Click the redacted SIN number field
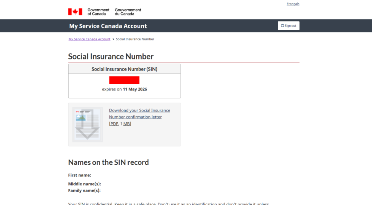Image resolution: width=372 pixels, height=205 pixels. point(124,80)
